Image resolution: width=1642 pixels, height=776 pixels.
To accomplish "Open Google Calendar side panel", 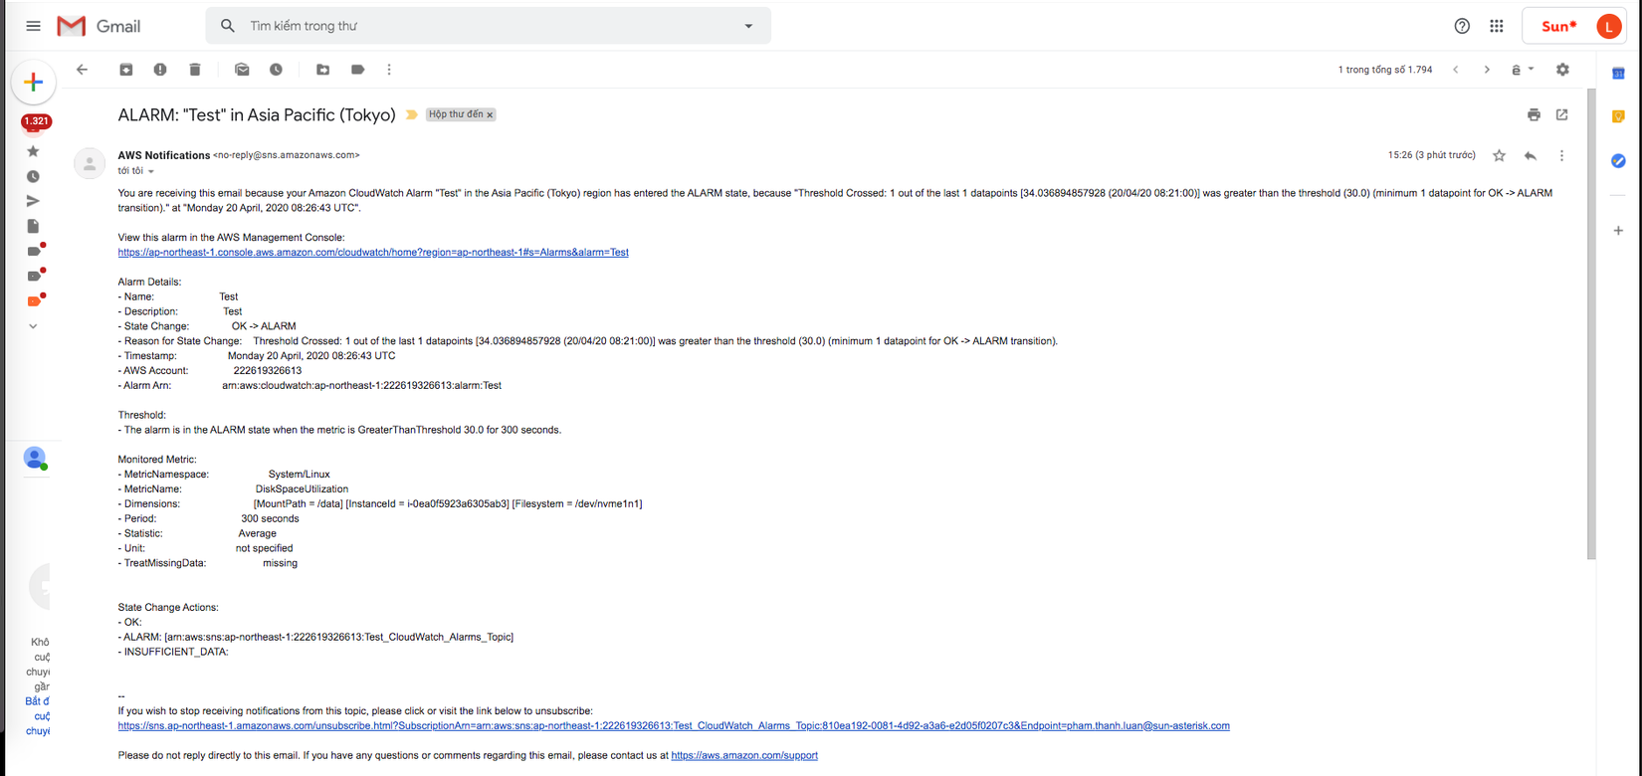I will tap(1618, 74).
